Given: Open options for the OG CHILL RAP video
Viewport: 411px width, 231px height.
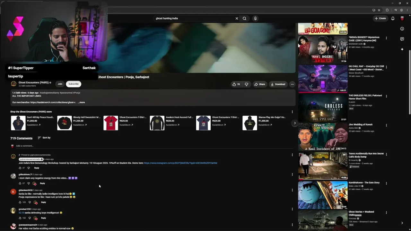Looking at the screenshot, I should (x=386, y=67).
